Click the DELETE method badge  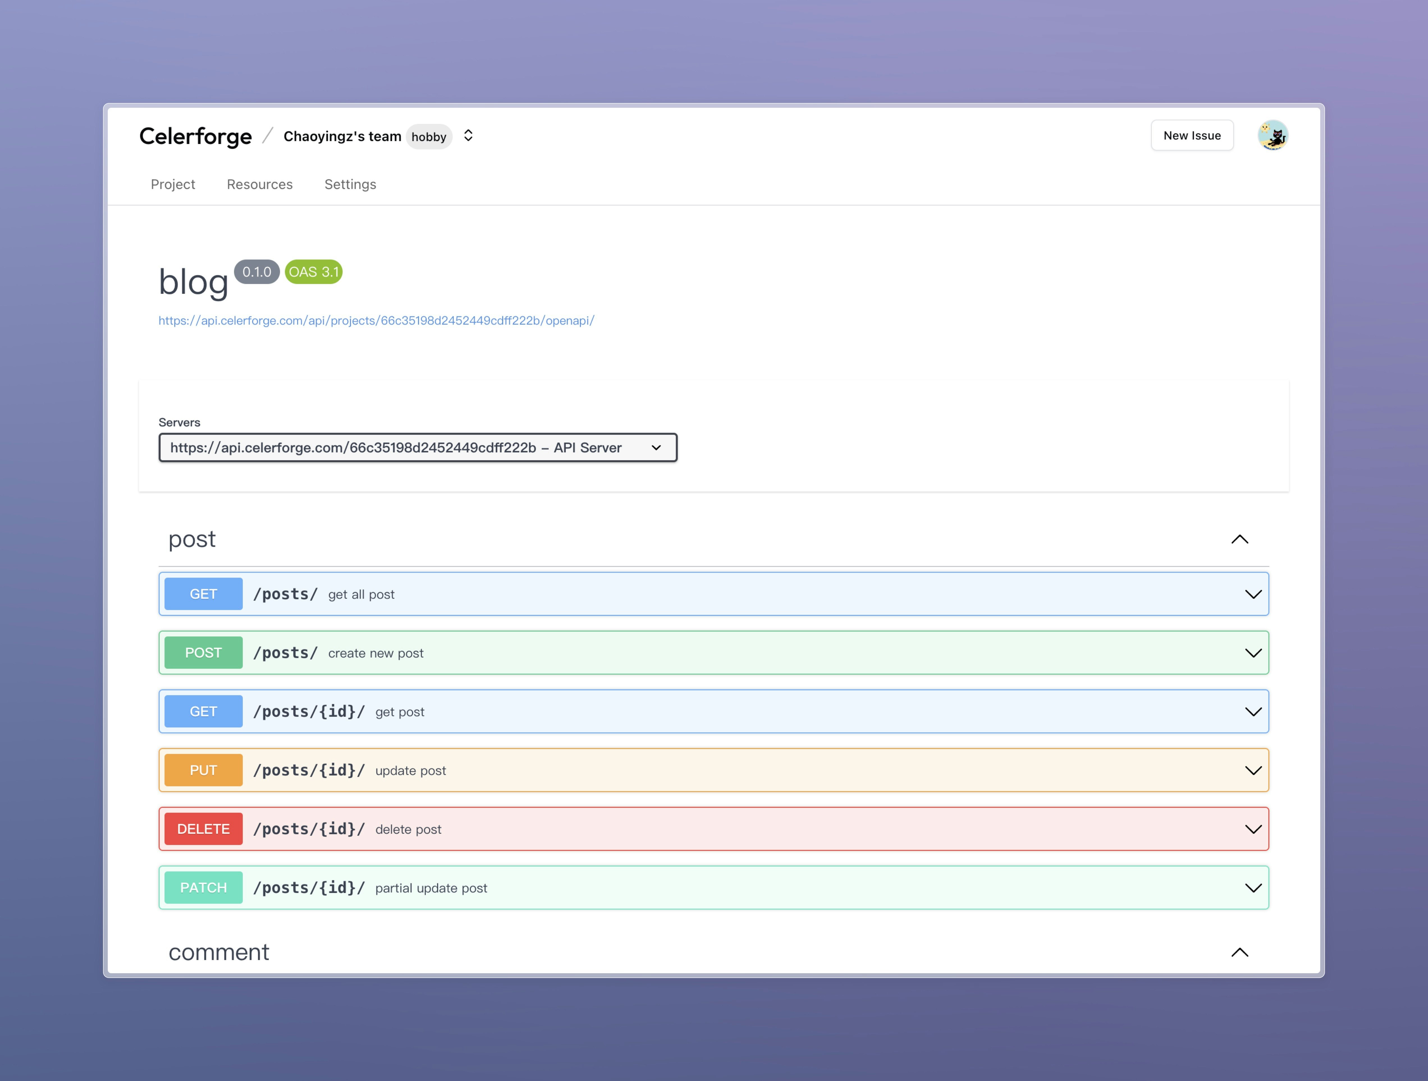point(203,829)
